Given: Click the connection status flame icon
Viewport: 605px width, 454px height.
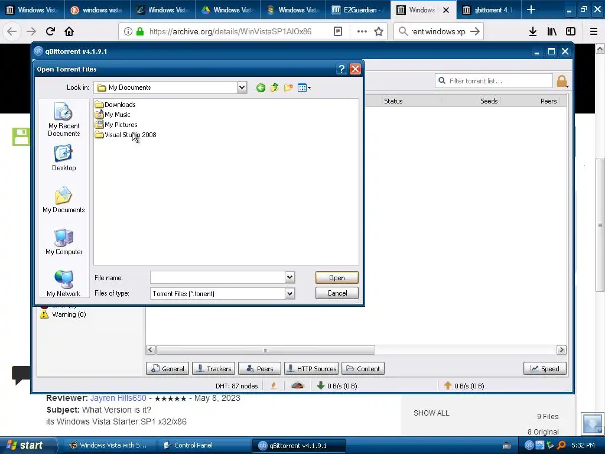Looking at the screenshot, I should coord(274,385).
